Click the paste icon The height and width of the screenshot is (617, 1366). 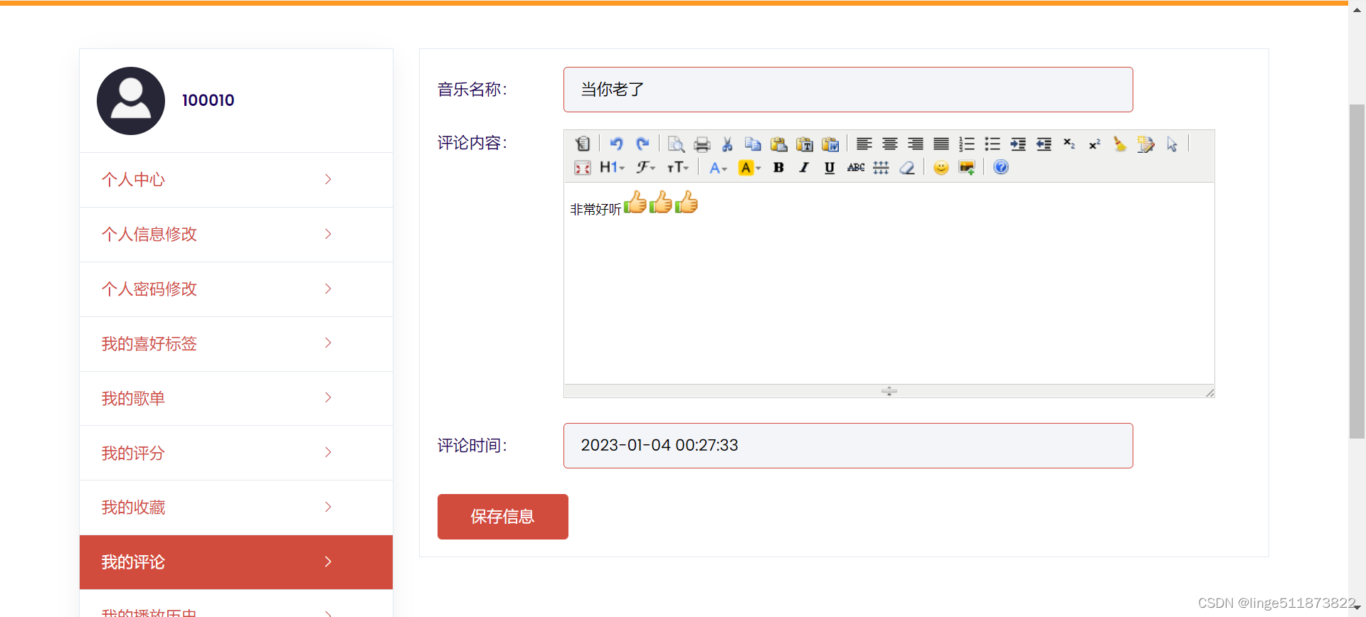pos(779,144)
